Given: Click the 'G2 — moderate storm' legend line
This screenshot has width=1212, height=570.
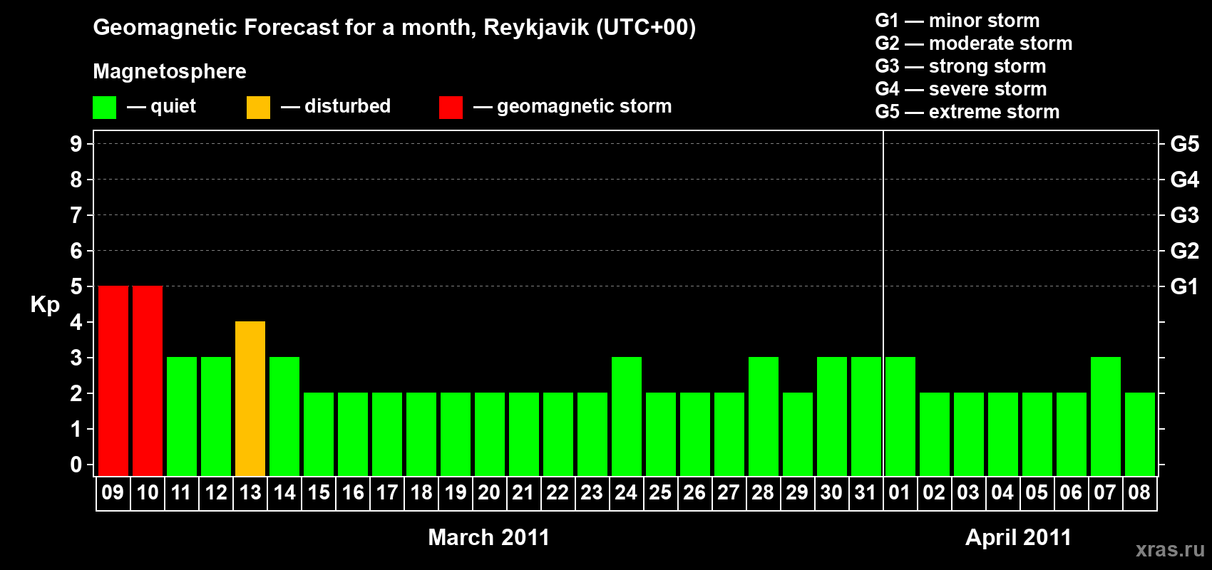Looking at the screenshot, I should (x=974, y=43).
